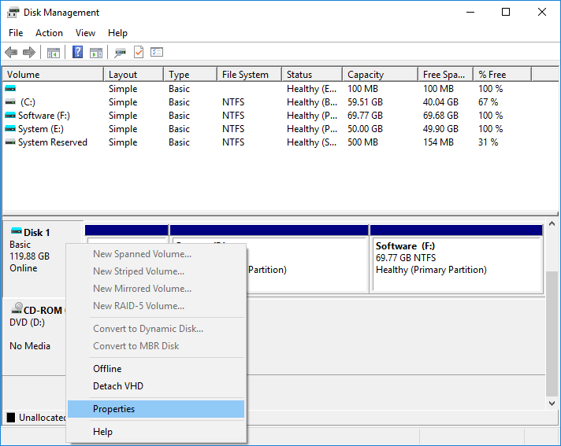Select Detach VHD from the context menu
The image size is (561, 446).
click(118, 386)
